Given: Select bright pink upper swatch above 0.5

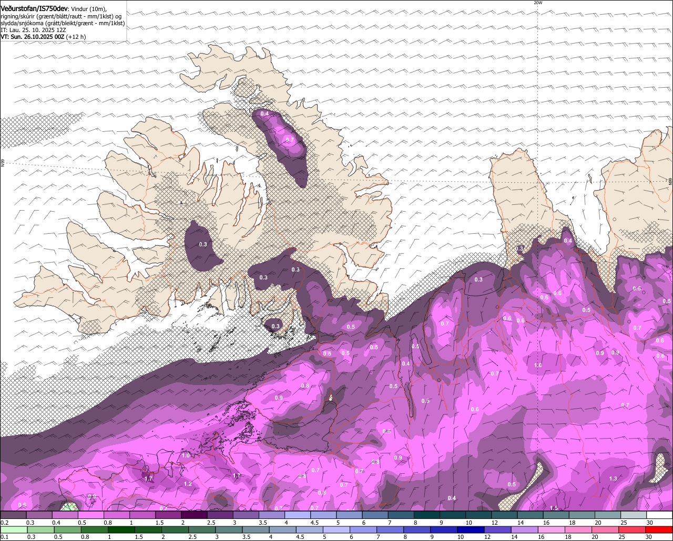Looking at the screenshot, I should (90, 515).
